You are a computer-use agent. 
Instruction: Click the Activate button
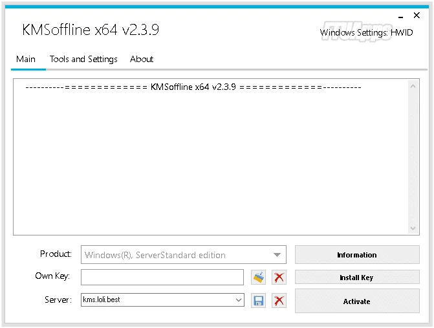[x=357, y=301]
